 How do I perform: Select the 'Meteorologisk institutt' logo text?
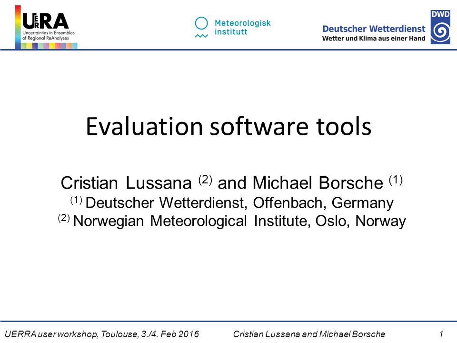pyautogui.click(x=242, y=27)
